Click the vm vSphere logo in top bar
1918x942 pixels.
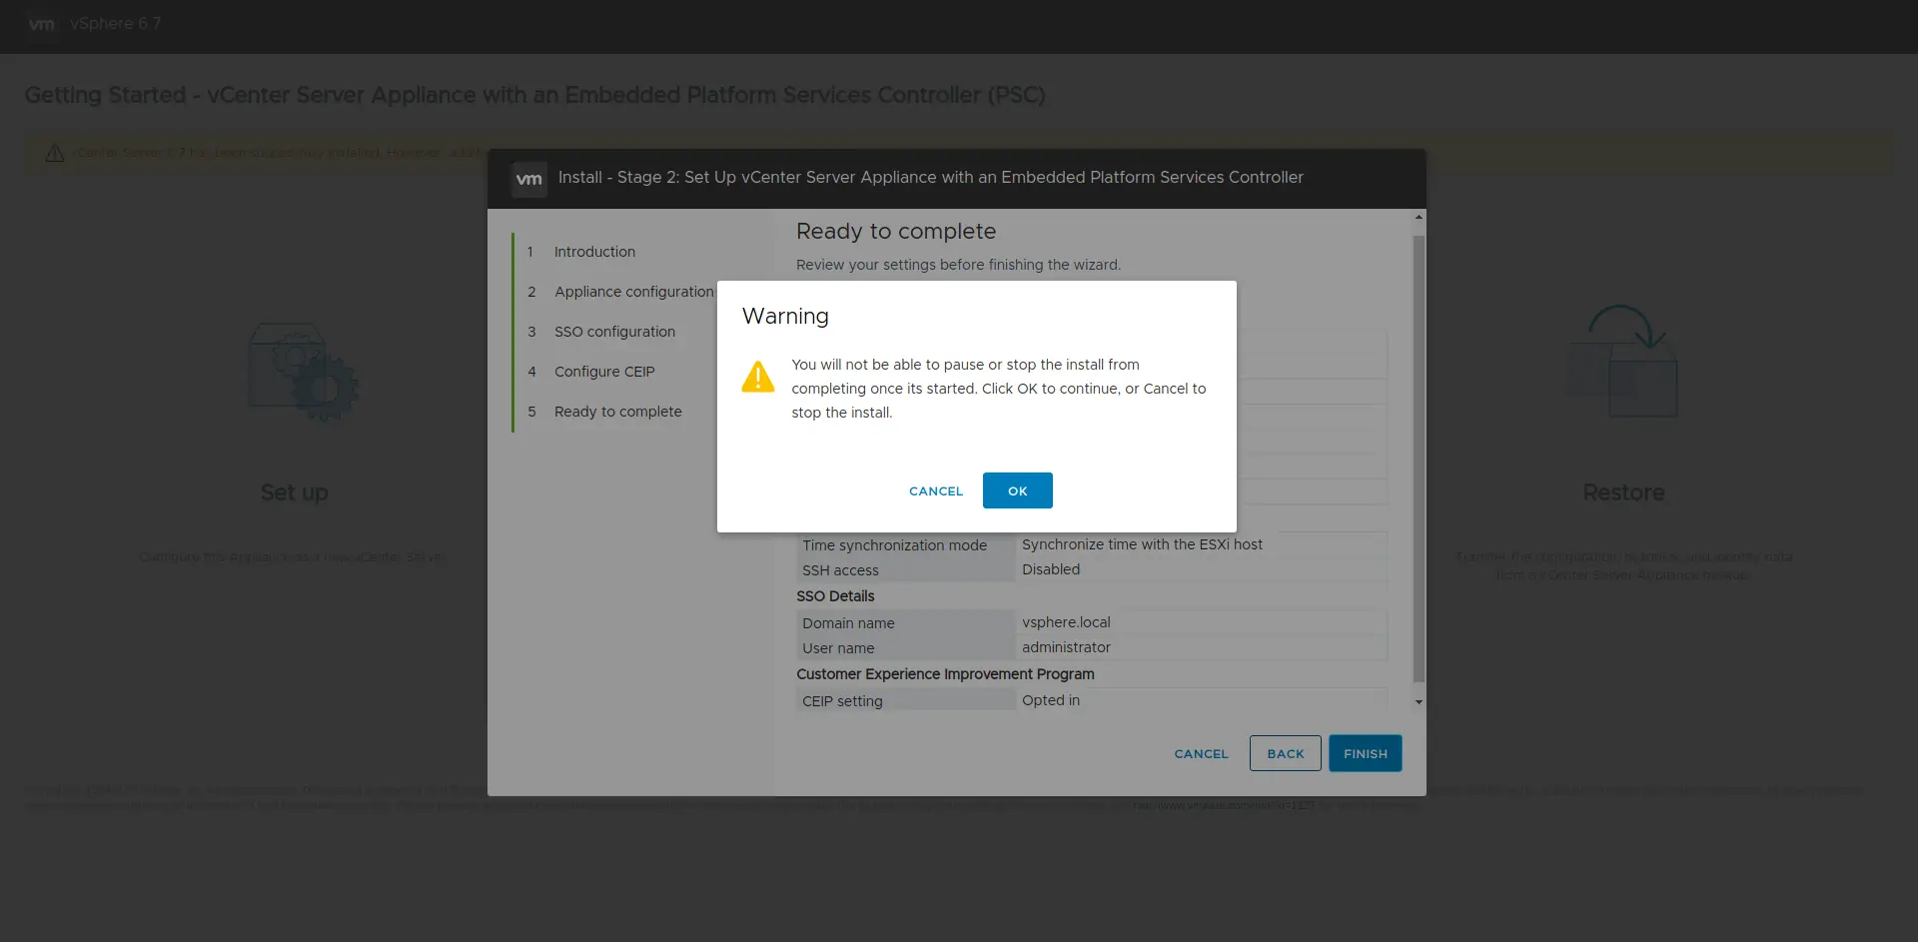pyautogui.click(x=42, y=24)
